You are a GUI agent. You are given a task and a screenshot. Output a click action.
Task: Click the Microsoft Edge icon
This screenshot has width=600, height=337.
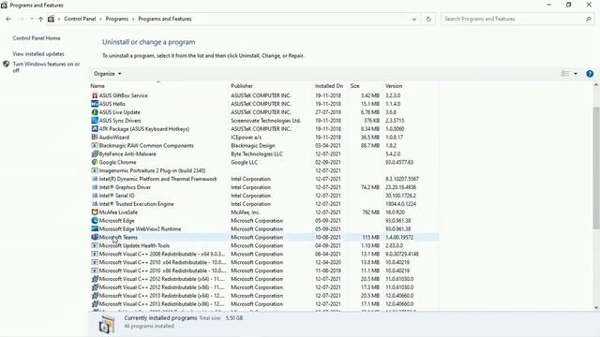(95, 221)
